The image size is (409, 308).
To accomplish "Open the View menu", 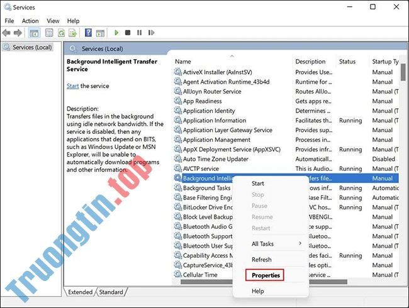I will (x=53, y=21).
